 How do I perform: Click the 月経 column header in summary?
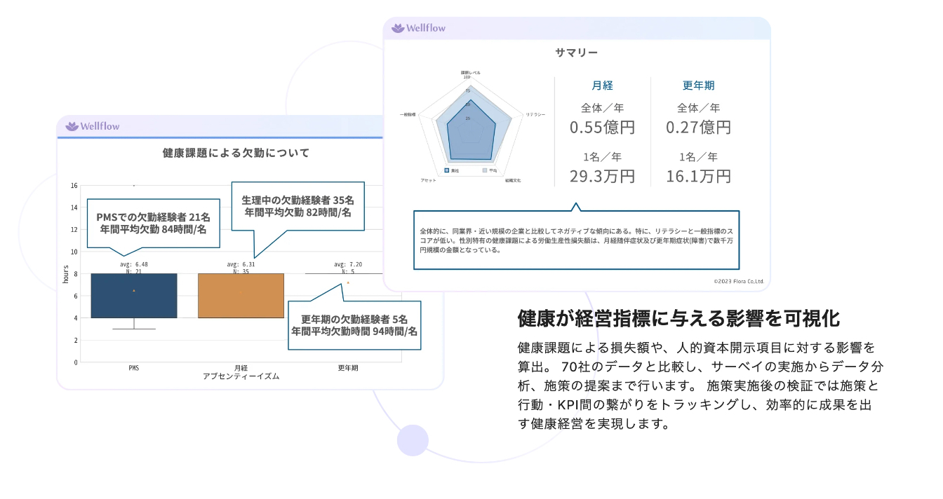pos(602,86)
